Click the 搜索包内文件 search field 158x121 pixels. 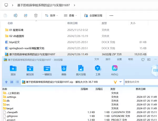(x=141, y=82)
